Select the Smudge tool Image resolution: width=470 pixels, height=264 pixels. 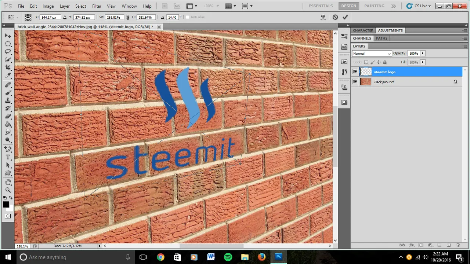[8, 132]
